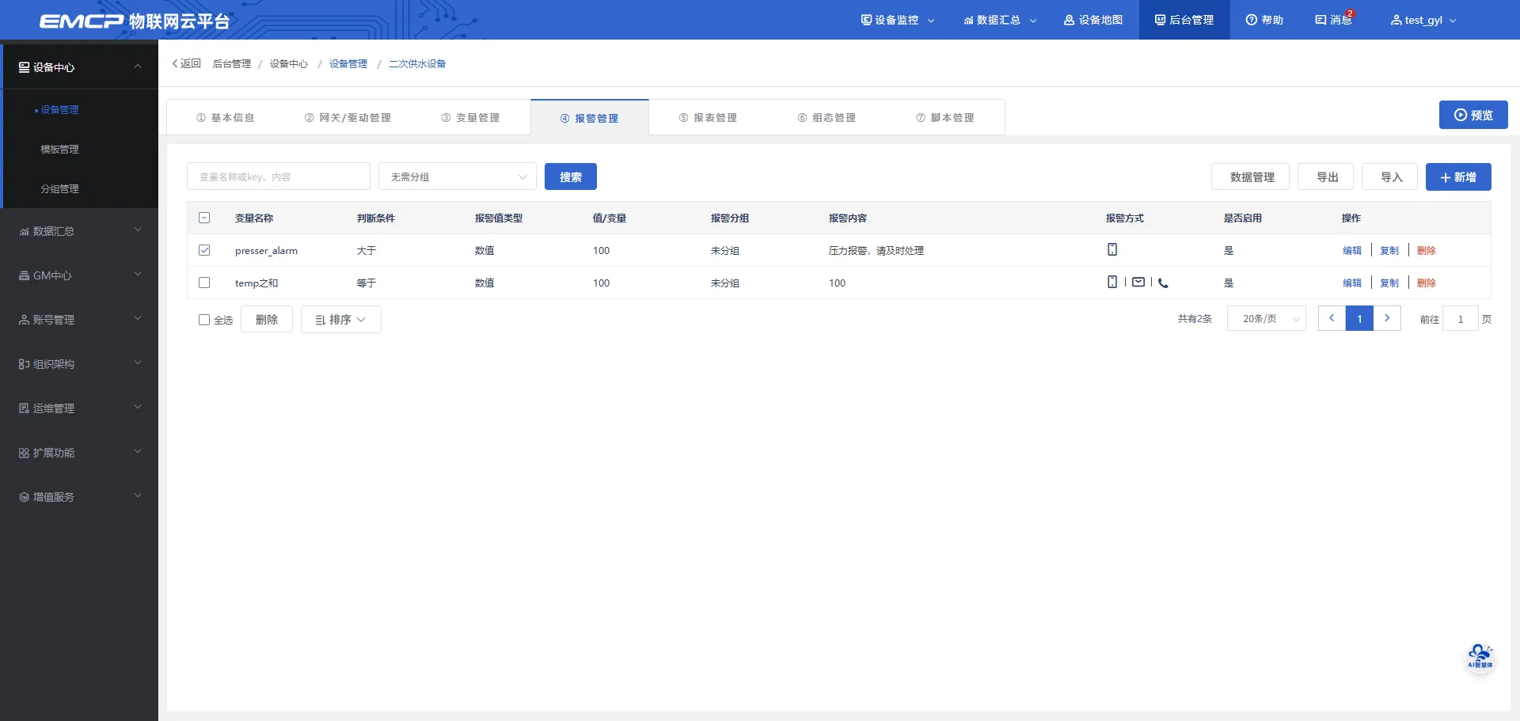Open the 帮助 help menu
The width and height of the screenshot is (1520, 721).
[x=1264, y=20]
